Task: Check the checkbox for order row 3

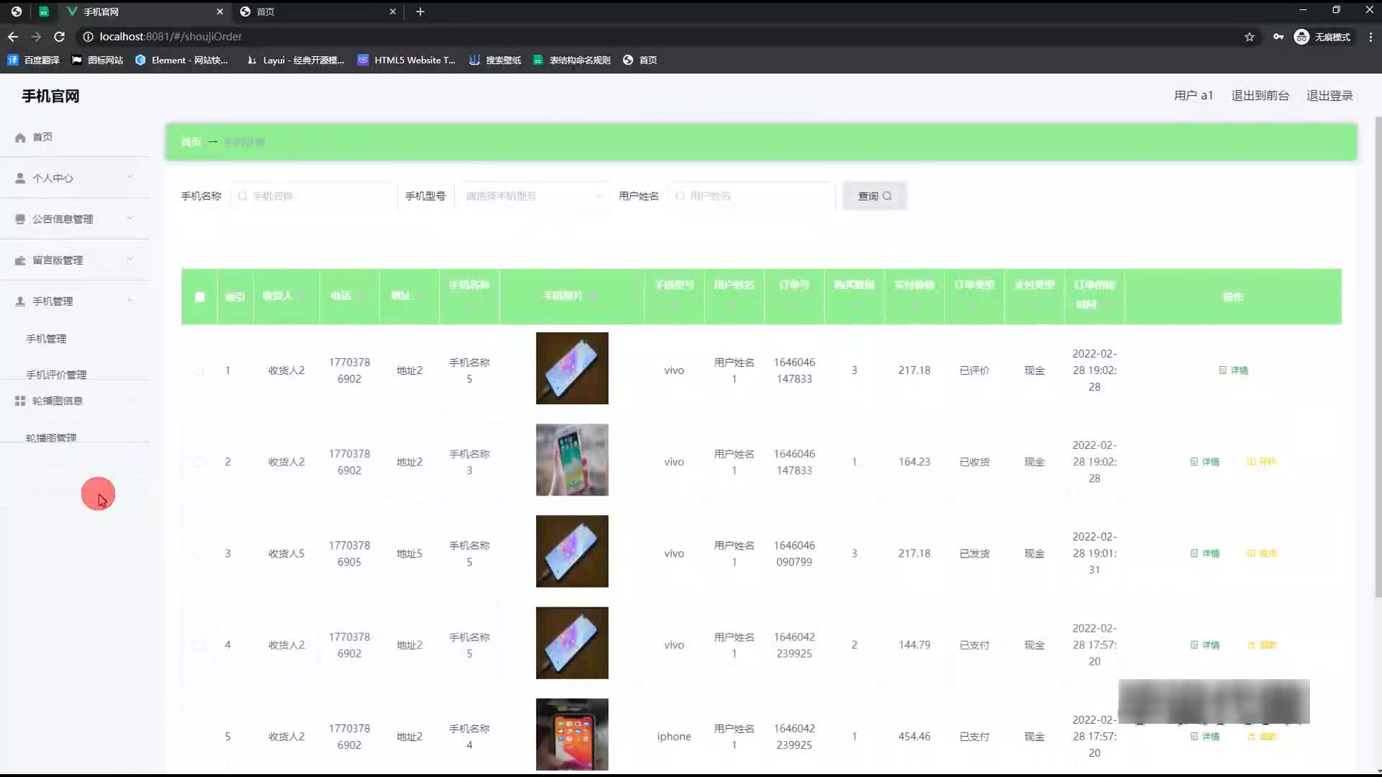Action: 199,553
